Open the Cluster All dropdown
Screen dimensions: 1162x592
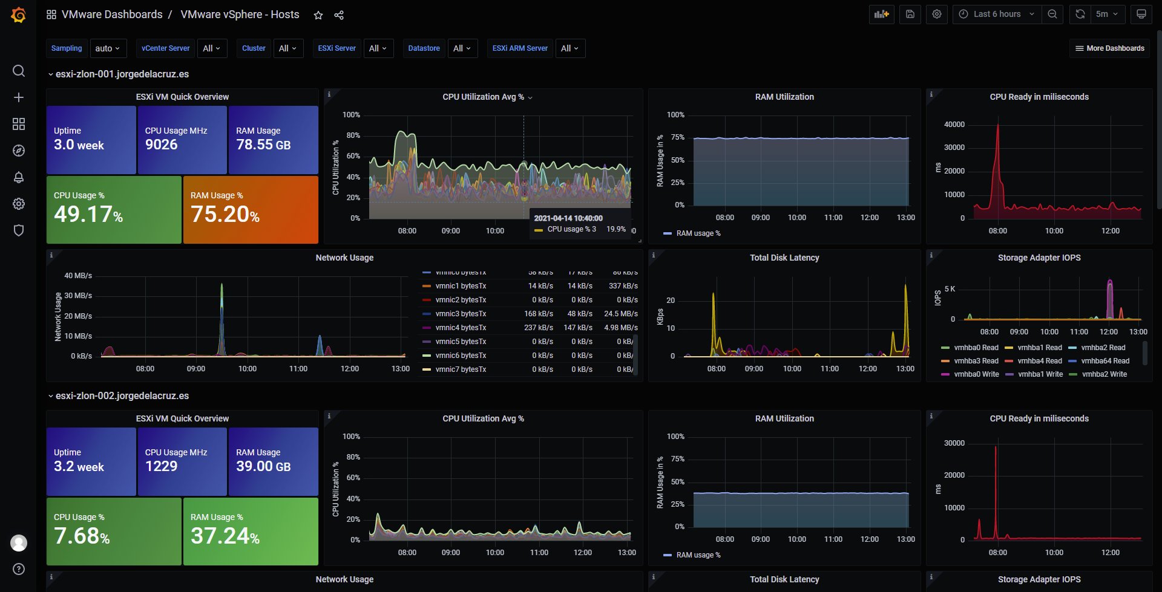[288, 48]
